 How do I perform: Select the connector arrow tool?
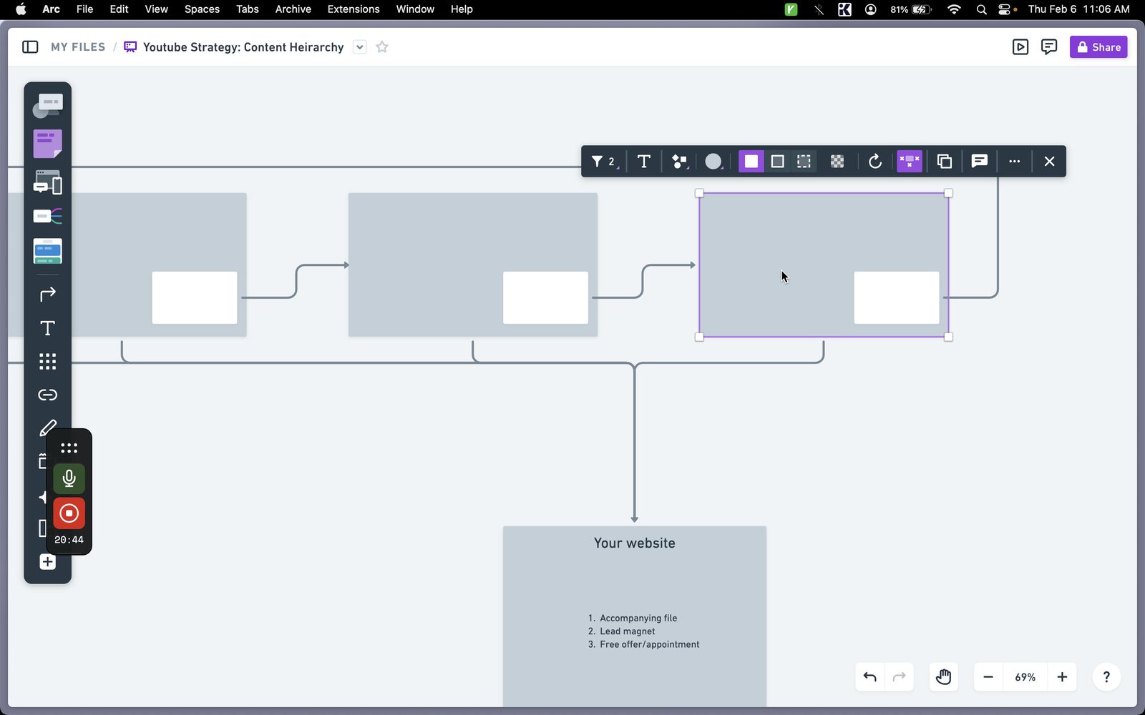pyautogui.click(x=47, y=295)
